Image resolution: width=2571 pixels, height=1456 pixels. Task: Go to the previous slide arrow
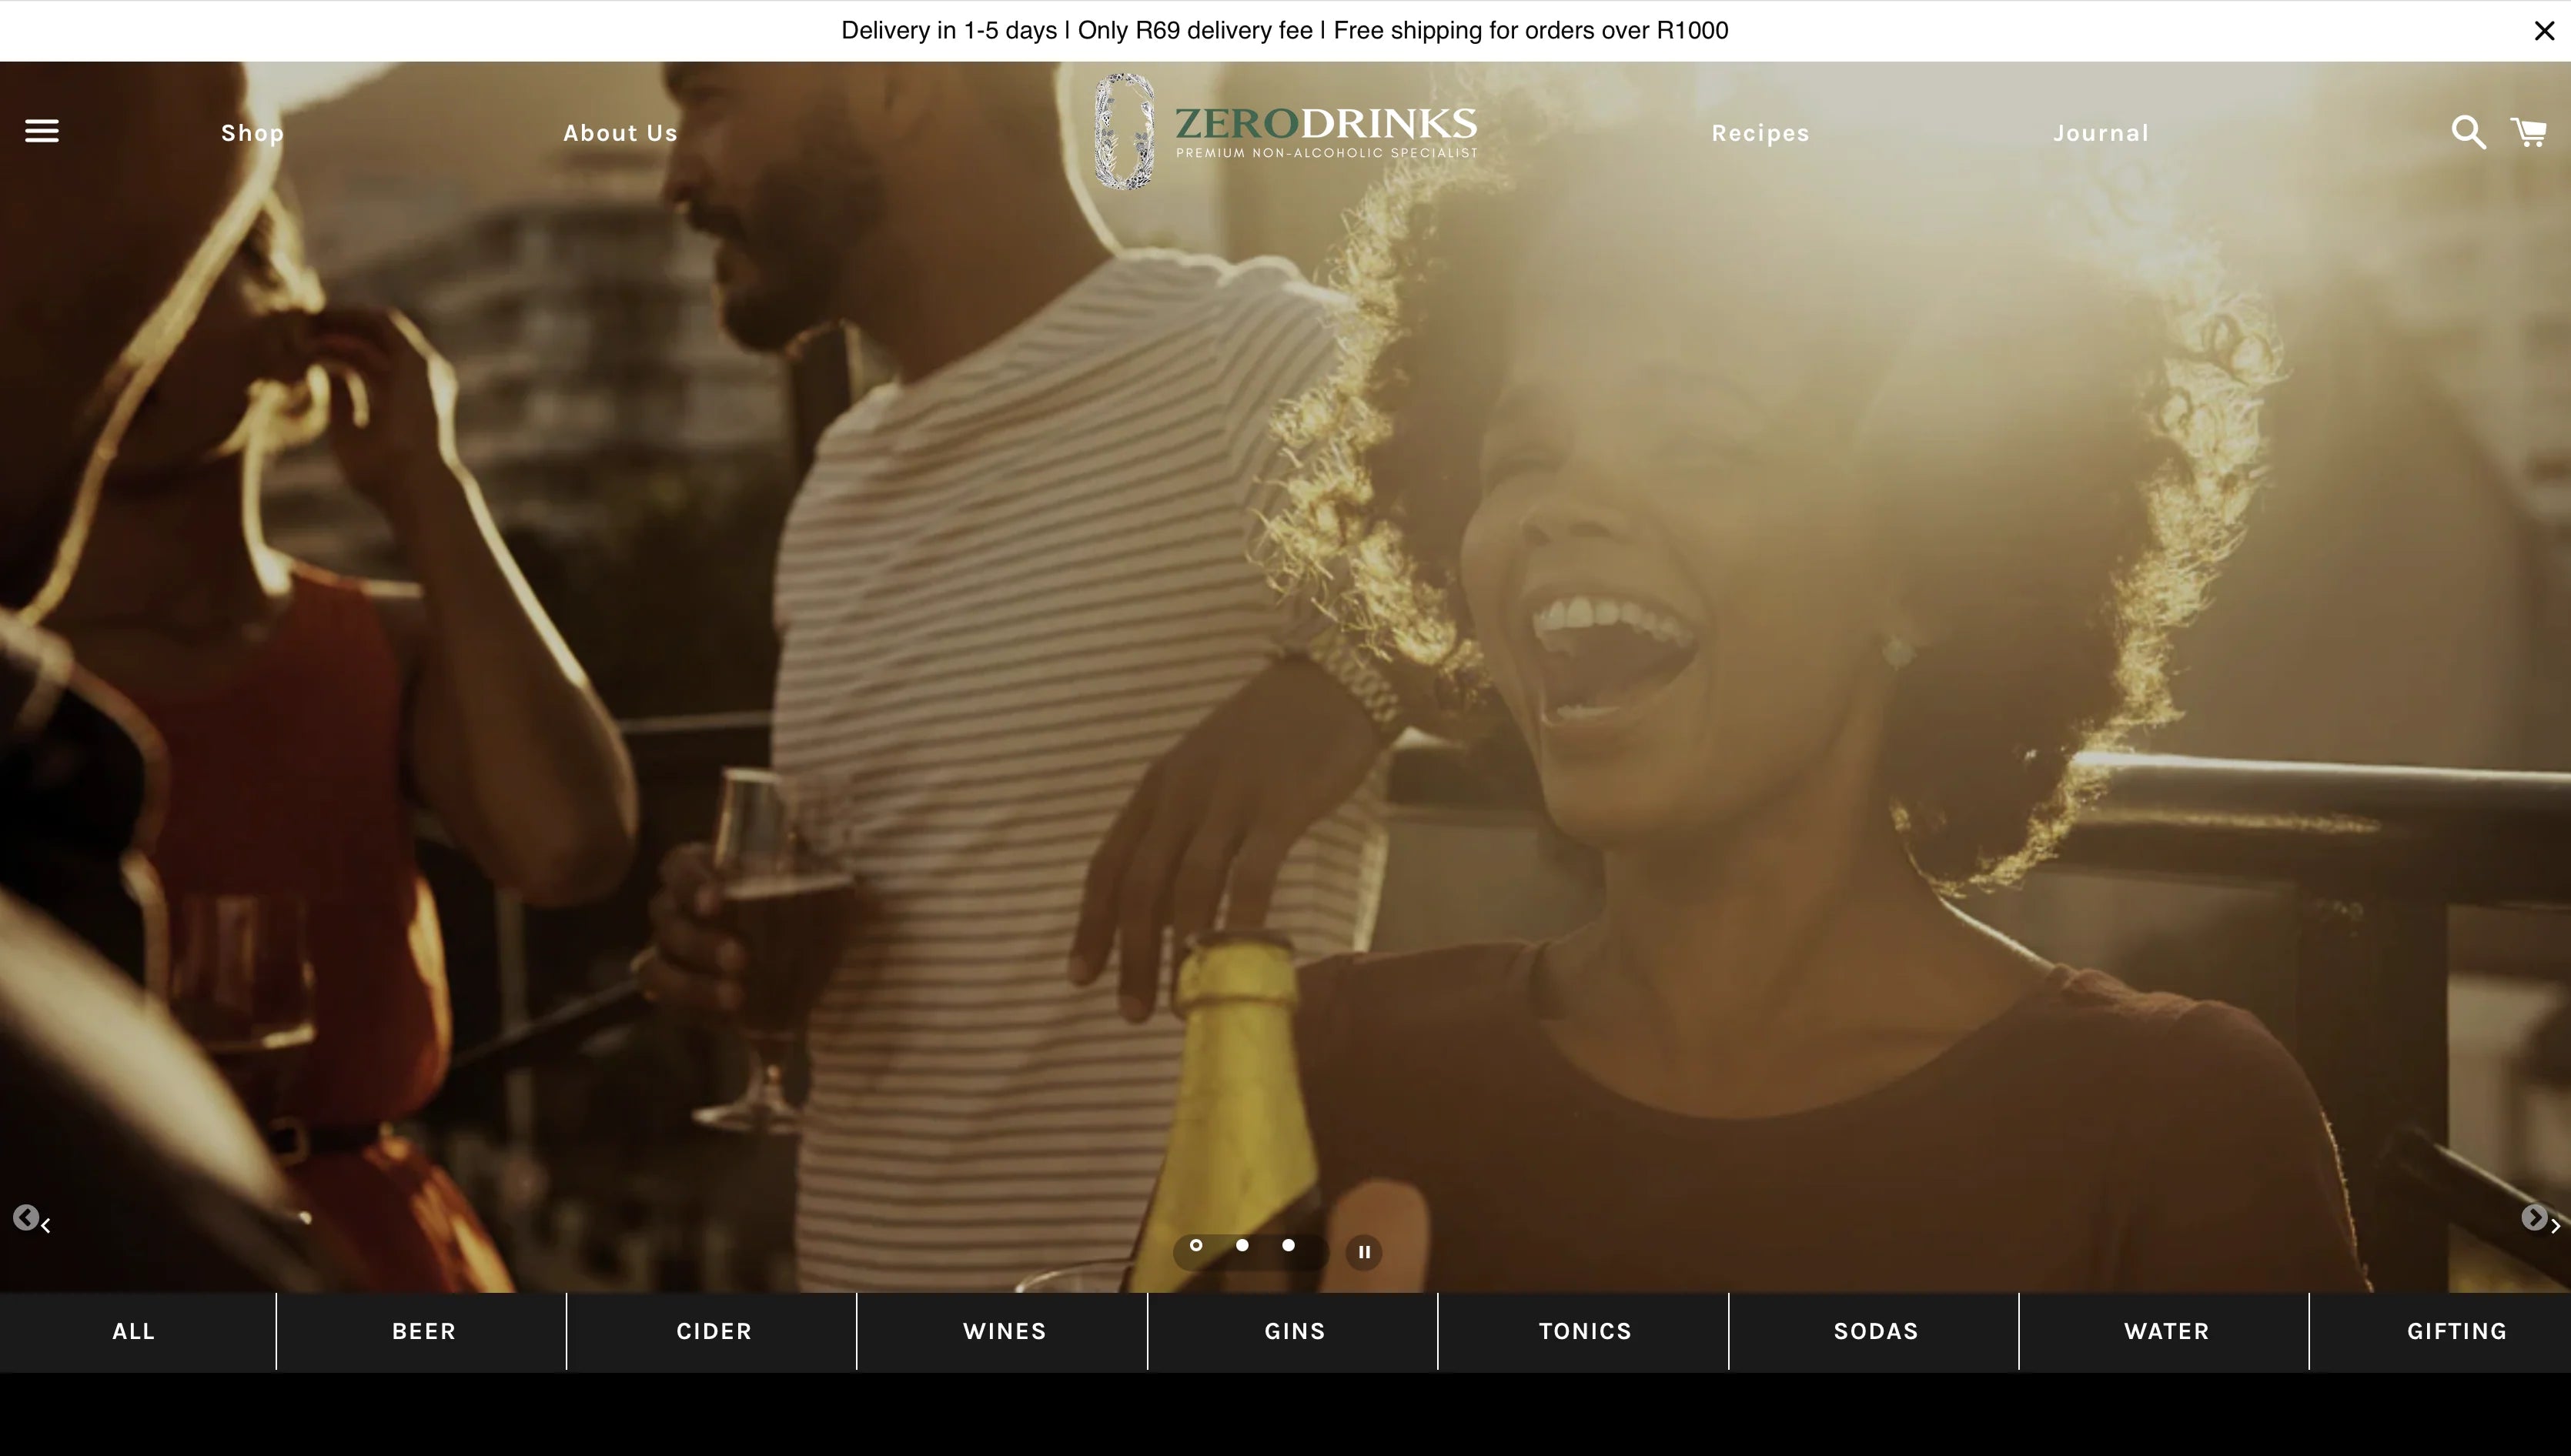point(28,1218)
